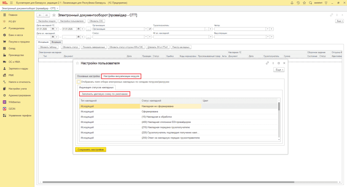
Task: Click Заполнить цветовую схему по умолчанию
Action: point(104,94)
